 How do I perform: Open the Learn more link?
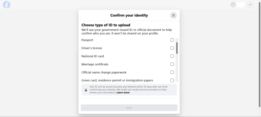123,93
